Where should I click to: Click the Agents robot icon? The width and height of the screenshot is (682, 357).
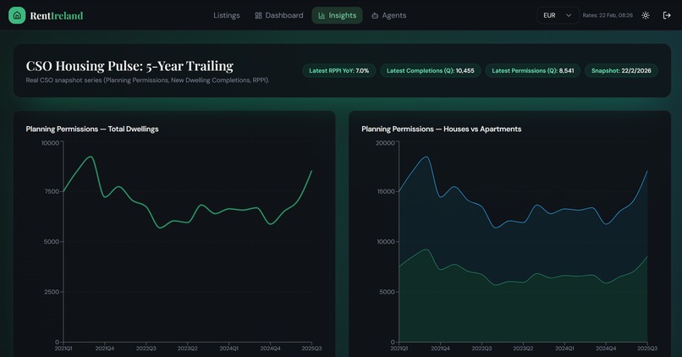[x=375, y=16]
